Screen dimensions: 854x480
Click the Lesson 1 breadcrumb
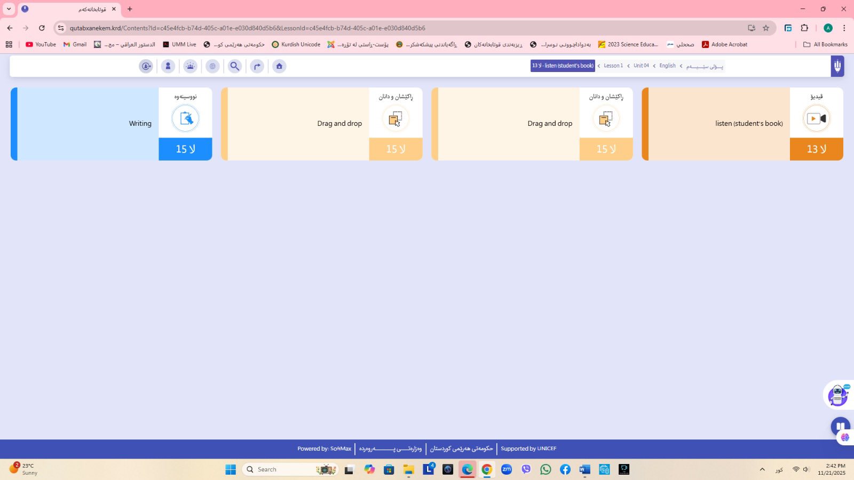tap(613, 66)
